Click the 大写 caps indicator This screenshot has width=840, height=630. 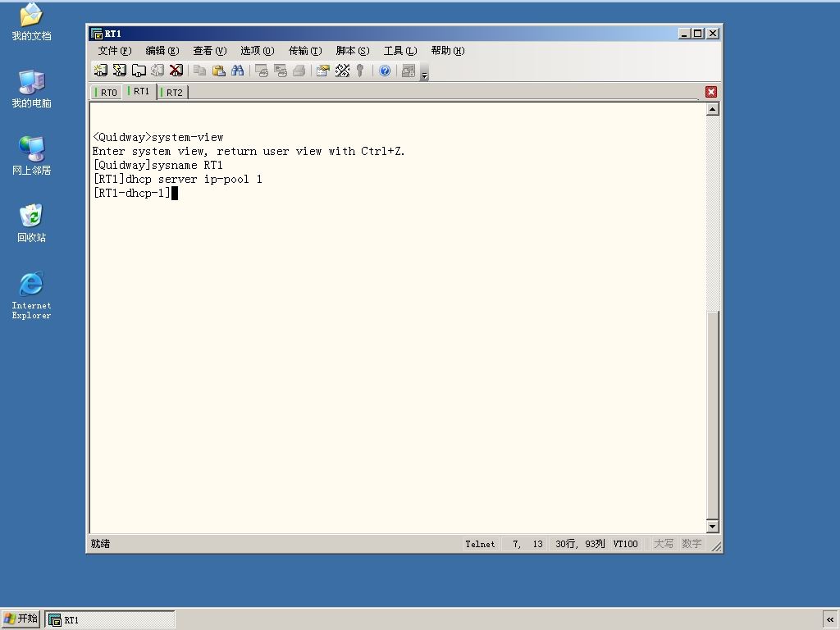[x=663, y=545]
